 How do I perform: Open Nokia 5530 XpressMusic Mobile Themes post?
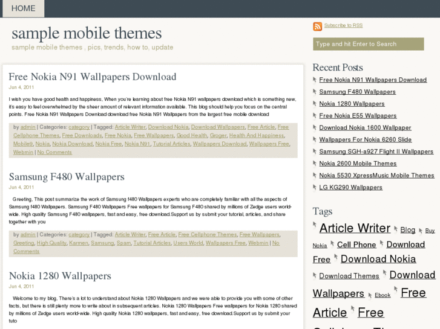pos(376,175)
